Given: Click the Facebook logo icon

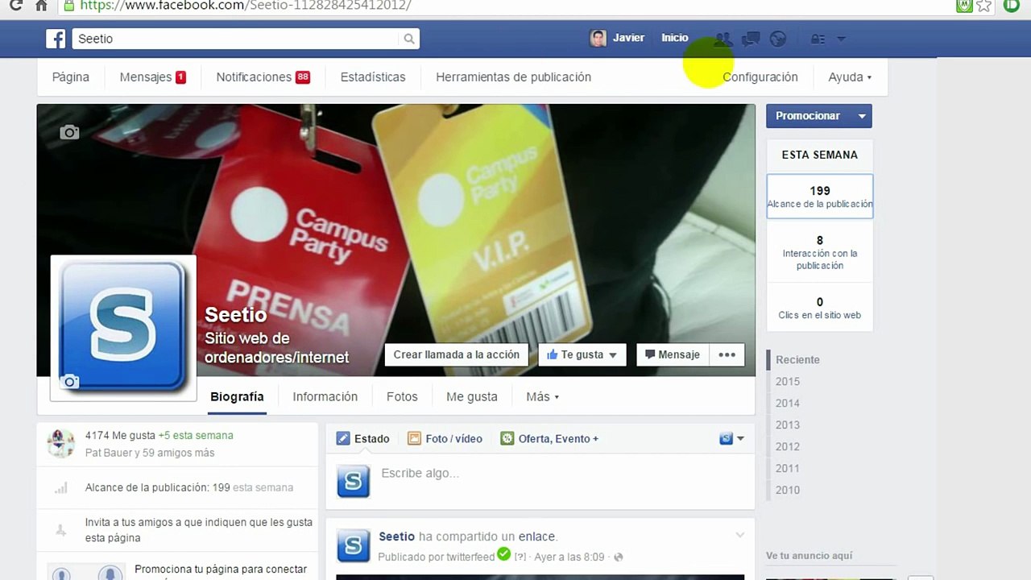Looking at the screenshot, I should pyautogui.click(x=55, y=39).
